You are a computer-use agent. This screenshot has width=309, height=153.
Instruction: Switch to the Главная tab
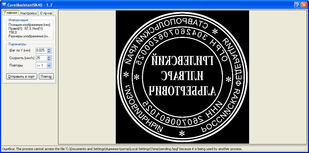click(x=11, y=13)
